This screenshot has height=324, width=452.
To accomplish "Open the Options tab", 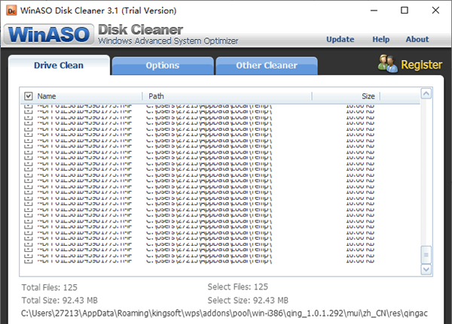I will [x=163, y=65].
